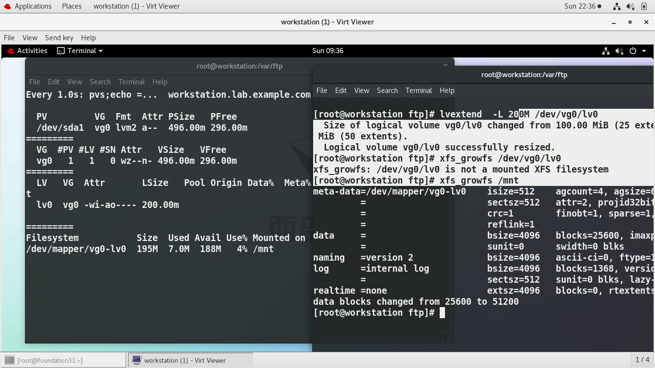Image resolution: width=655 pixels, height=368 pixels.
Task: Open host clock Sun 22:36
Action: pos(582,6)
